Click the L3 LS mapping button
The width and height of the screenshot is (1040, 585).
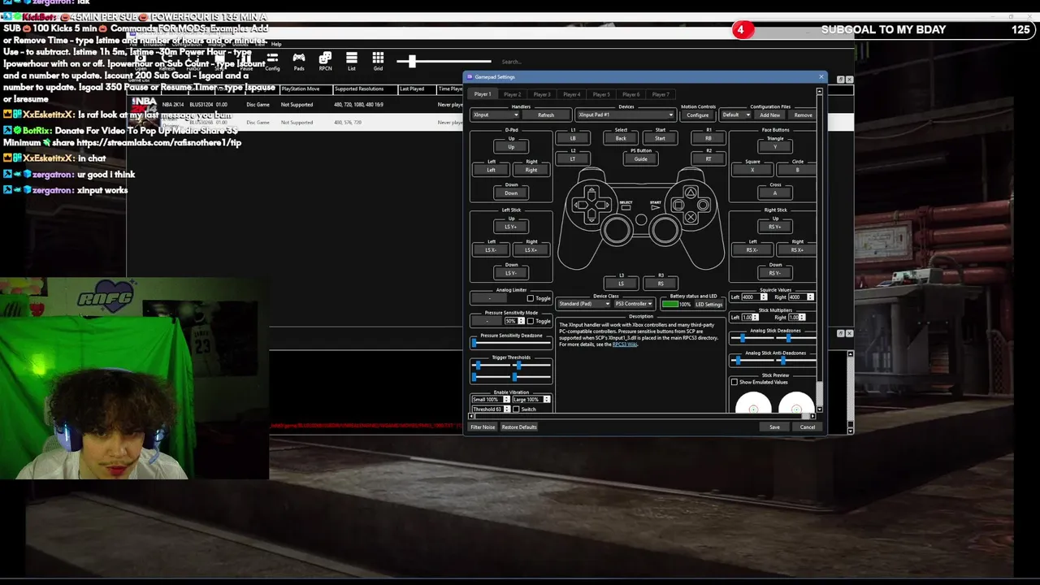click(x=622, y=284)
